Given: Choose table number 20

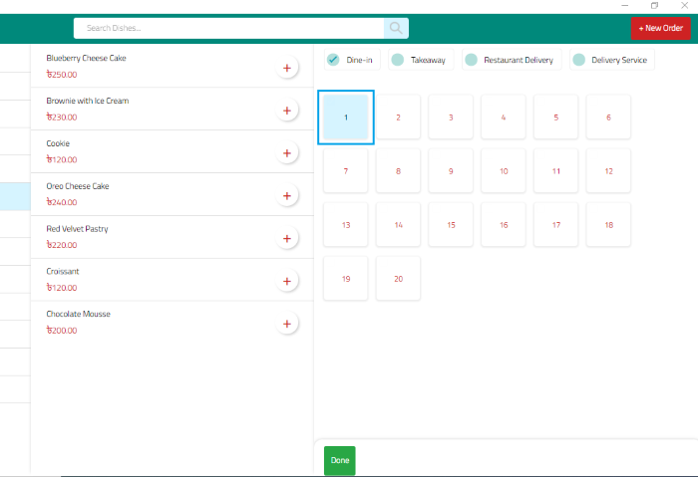Looking at the screenshot, I should click(x=398, y=279).
